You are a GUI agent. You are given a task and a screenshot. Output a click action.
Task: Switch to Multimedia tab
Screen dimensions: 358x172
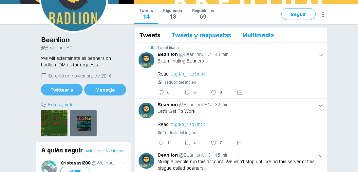[x=258, y=35]
